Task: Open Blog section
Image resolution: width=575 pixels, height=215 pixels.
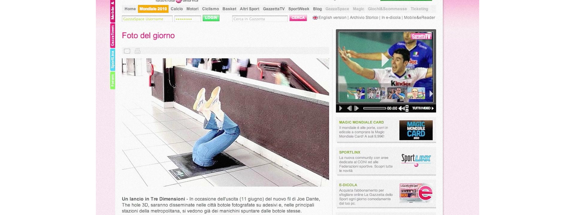Action: (x=317, y=9)
